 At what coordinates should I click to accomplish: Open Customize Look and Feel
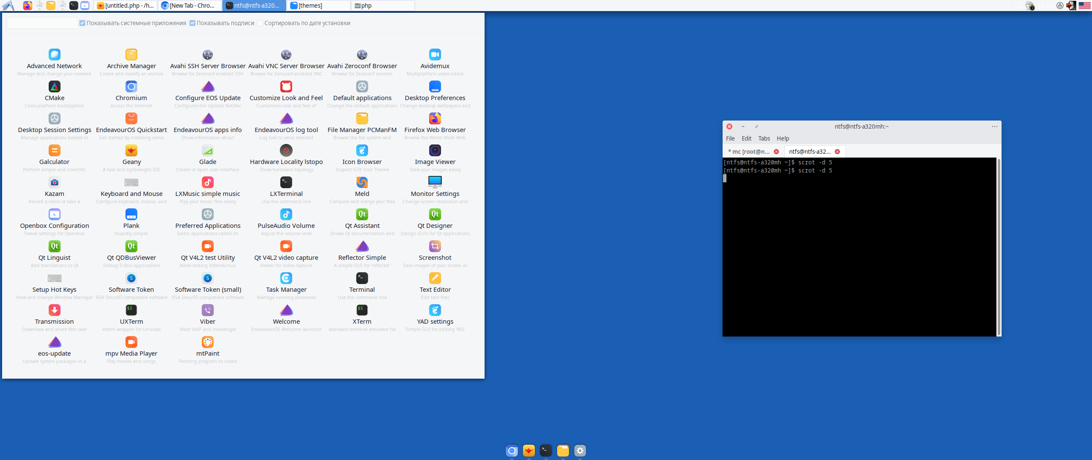286,86
